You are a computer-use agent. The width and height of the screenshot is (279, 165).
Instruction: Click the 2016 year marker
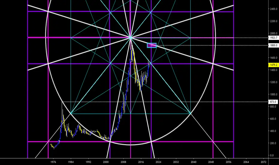[x=141, y=162]
